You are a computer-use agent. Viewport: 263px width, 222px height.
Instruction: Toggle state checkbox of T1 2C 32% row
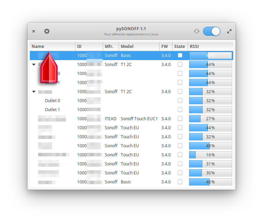(180, 91)
